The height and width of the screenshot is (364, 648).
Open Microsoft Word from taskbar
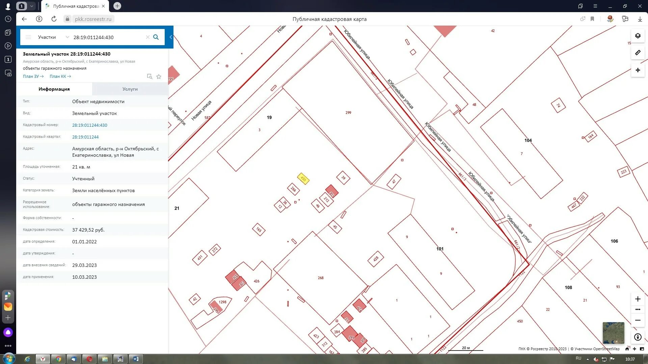136,359
